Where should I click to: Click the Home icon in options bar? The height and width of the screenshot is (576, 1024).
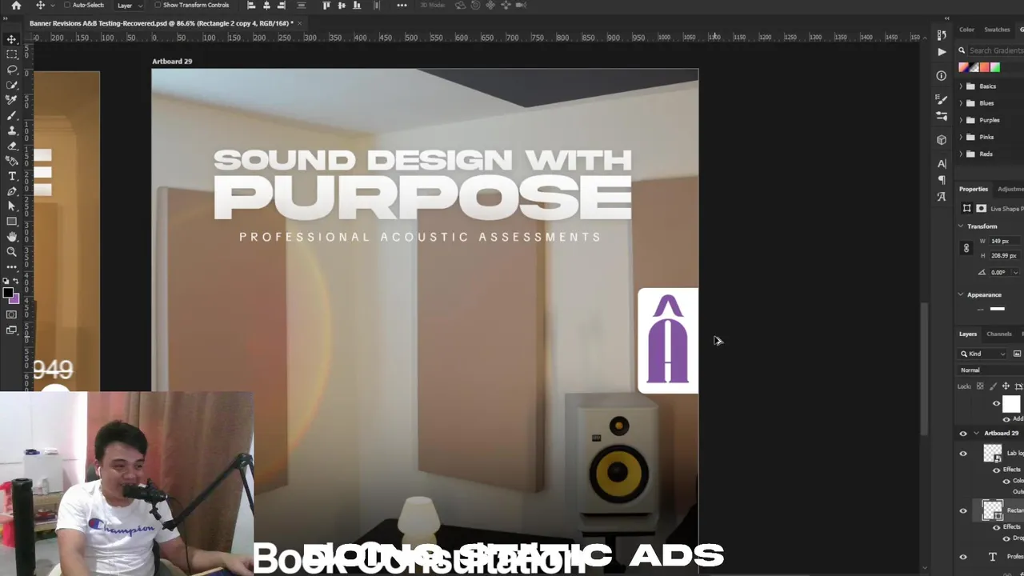pyautogui.click(x=16, y=6)
